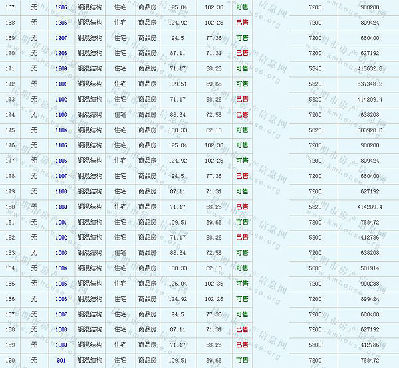Open room number 1205 link
This screenshot has width=399, height=368.
tap(61, 7)
